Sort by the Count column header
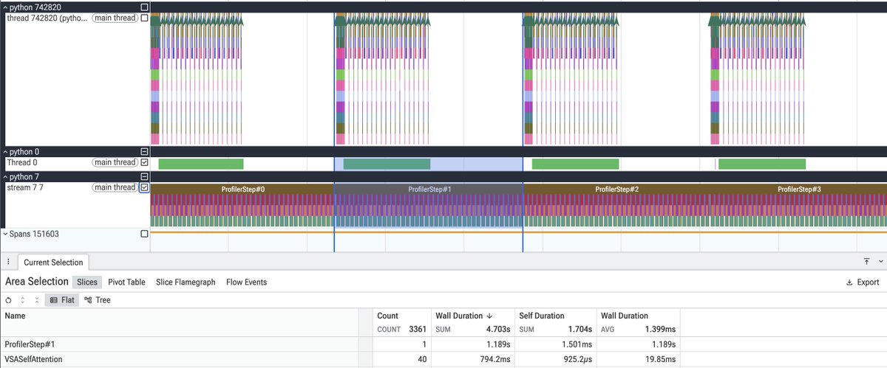The height and width of the screenshot is (368, 887). pos(387,316)
